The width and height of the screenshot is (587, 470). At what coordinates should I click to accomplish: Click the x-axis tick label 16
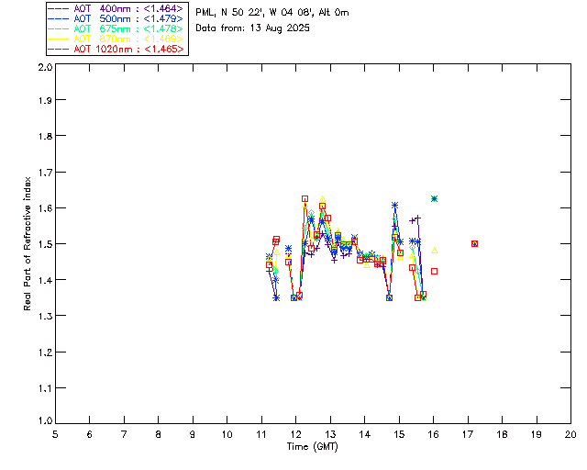tap(434, 434)
